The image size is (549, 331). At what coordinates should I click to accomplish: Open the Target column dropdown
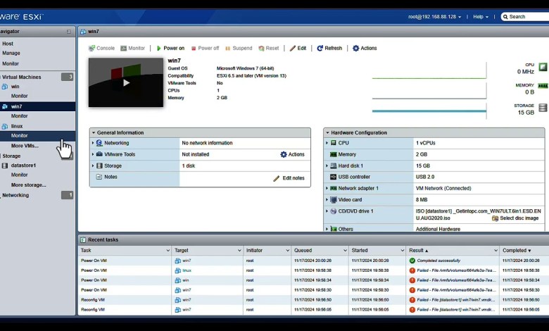[x=239, y=251]
